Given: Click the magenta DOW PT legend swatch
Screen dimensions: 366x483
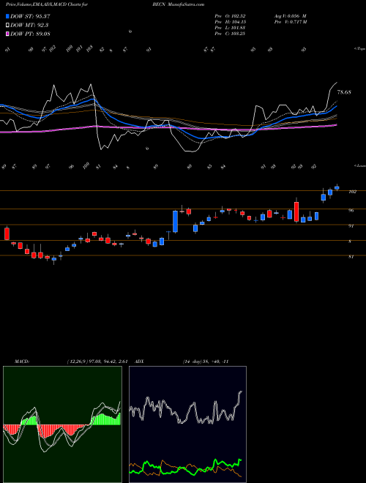Looking at the screenshot, I should click(7, 34).
